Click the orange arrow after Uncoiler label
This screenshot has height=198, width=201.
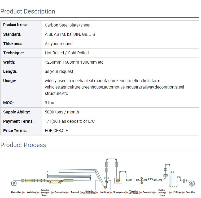point(23,192)
